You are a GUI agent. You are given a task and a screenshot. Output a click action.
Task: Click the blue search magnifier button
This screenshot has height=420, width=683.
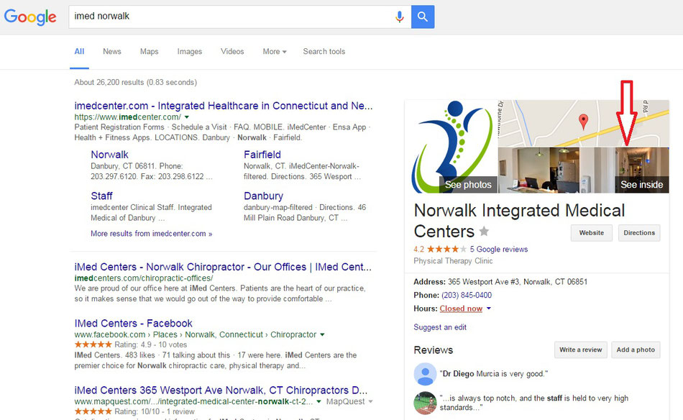tap(423, 17)
